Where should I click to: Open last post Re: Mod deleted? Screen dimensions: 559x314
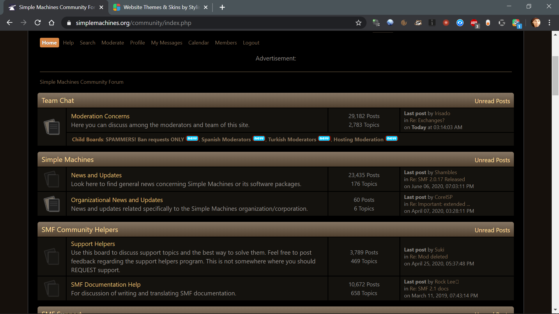click(429, 257)
